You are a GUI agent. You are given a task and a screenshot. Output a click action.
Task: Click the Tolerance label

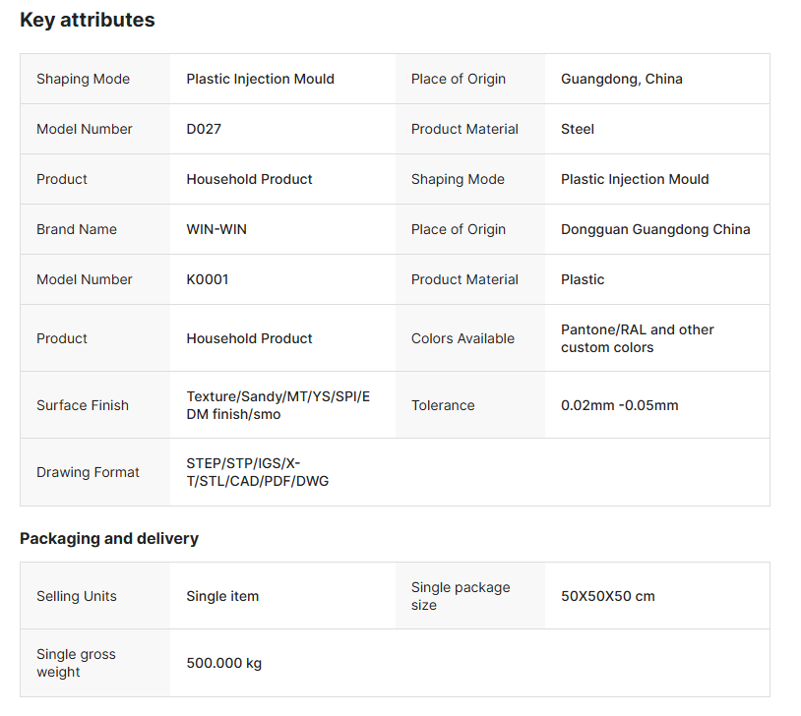tap(443, 405)
